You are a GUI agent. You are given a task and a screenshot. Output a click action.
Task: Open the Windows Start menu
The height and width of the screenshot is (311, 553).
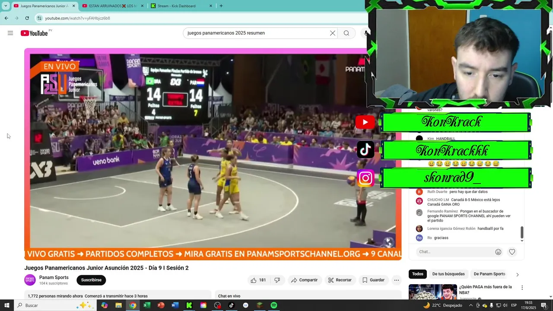[7, 305]
